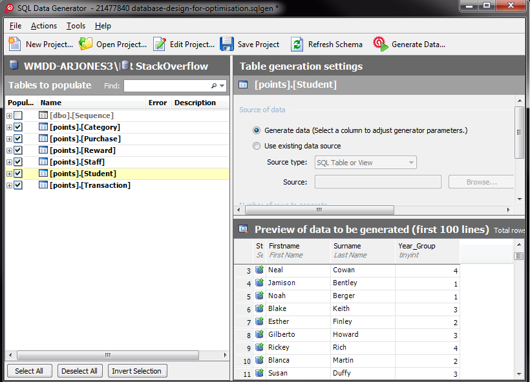Expand the [points].[Staff] table node

click(x=9, y=162)
